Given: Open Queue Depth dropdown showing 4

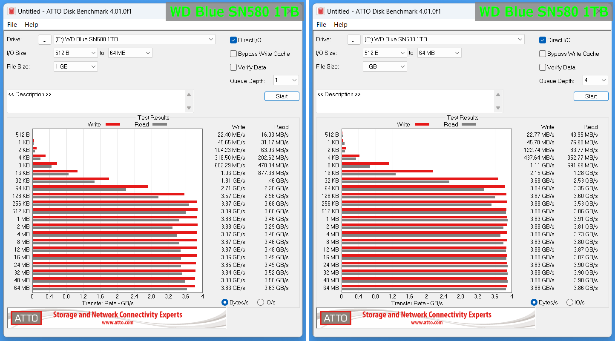Looking at the screenshot, I should tap(595, 80).
